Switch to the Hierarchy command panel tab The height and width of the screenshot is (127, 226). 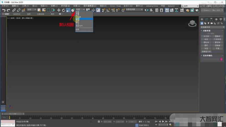pyautogui.click(x=211, y=19)
